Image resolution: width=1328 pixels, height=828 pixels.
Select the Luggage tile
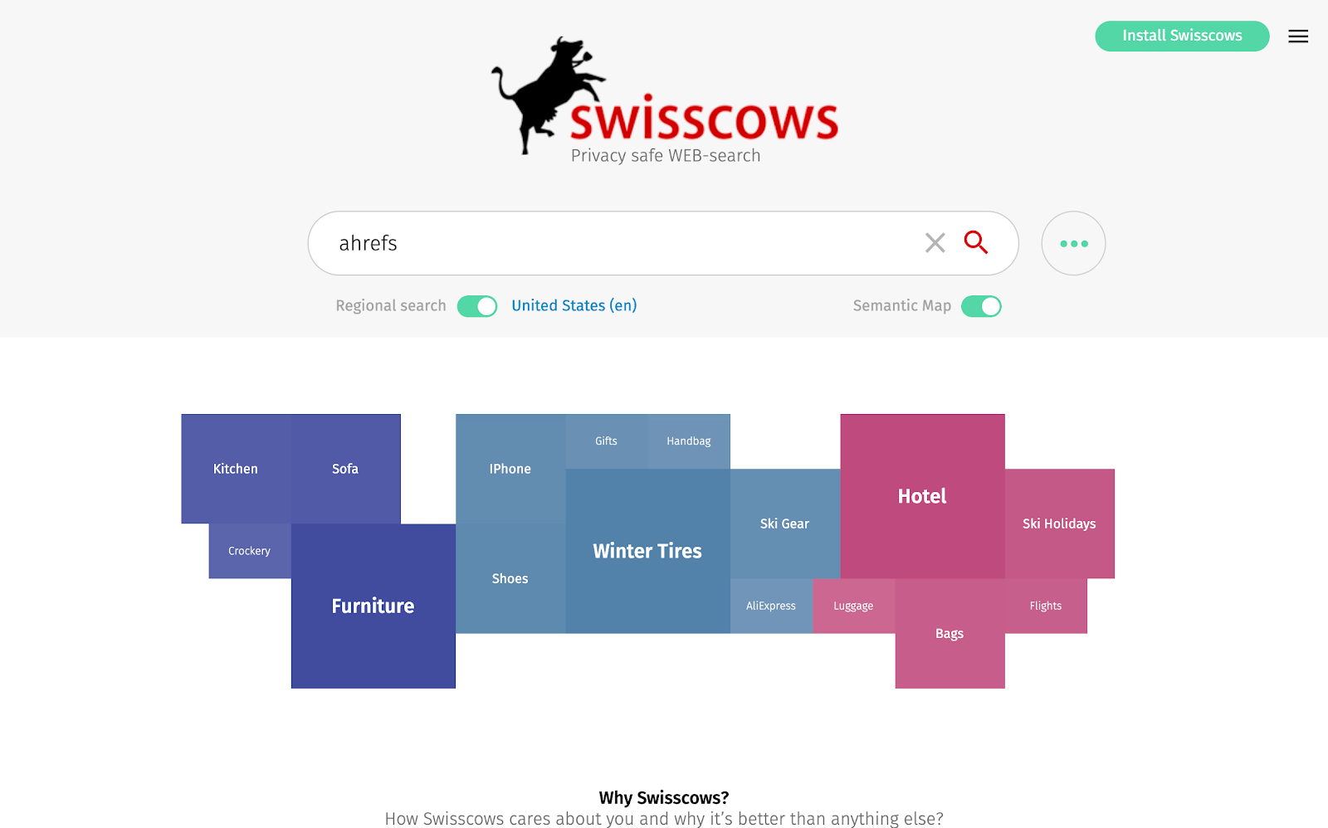(854, 606)
